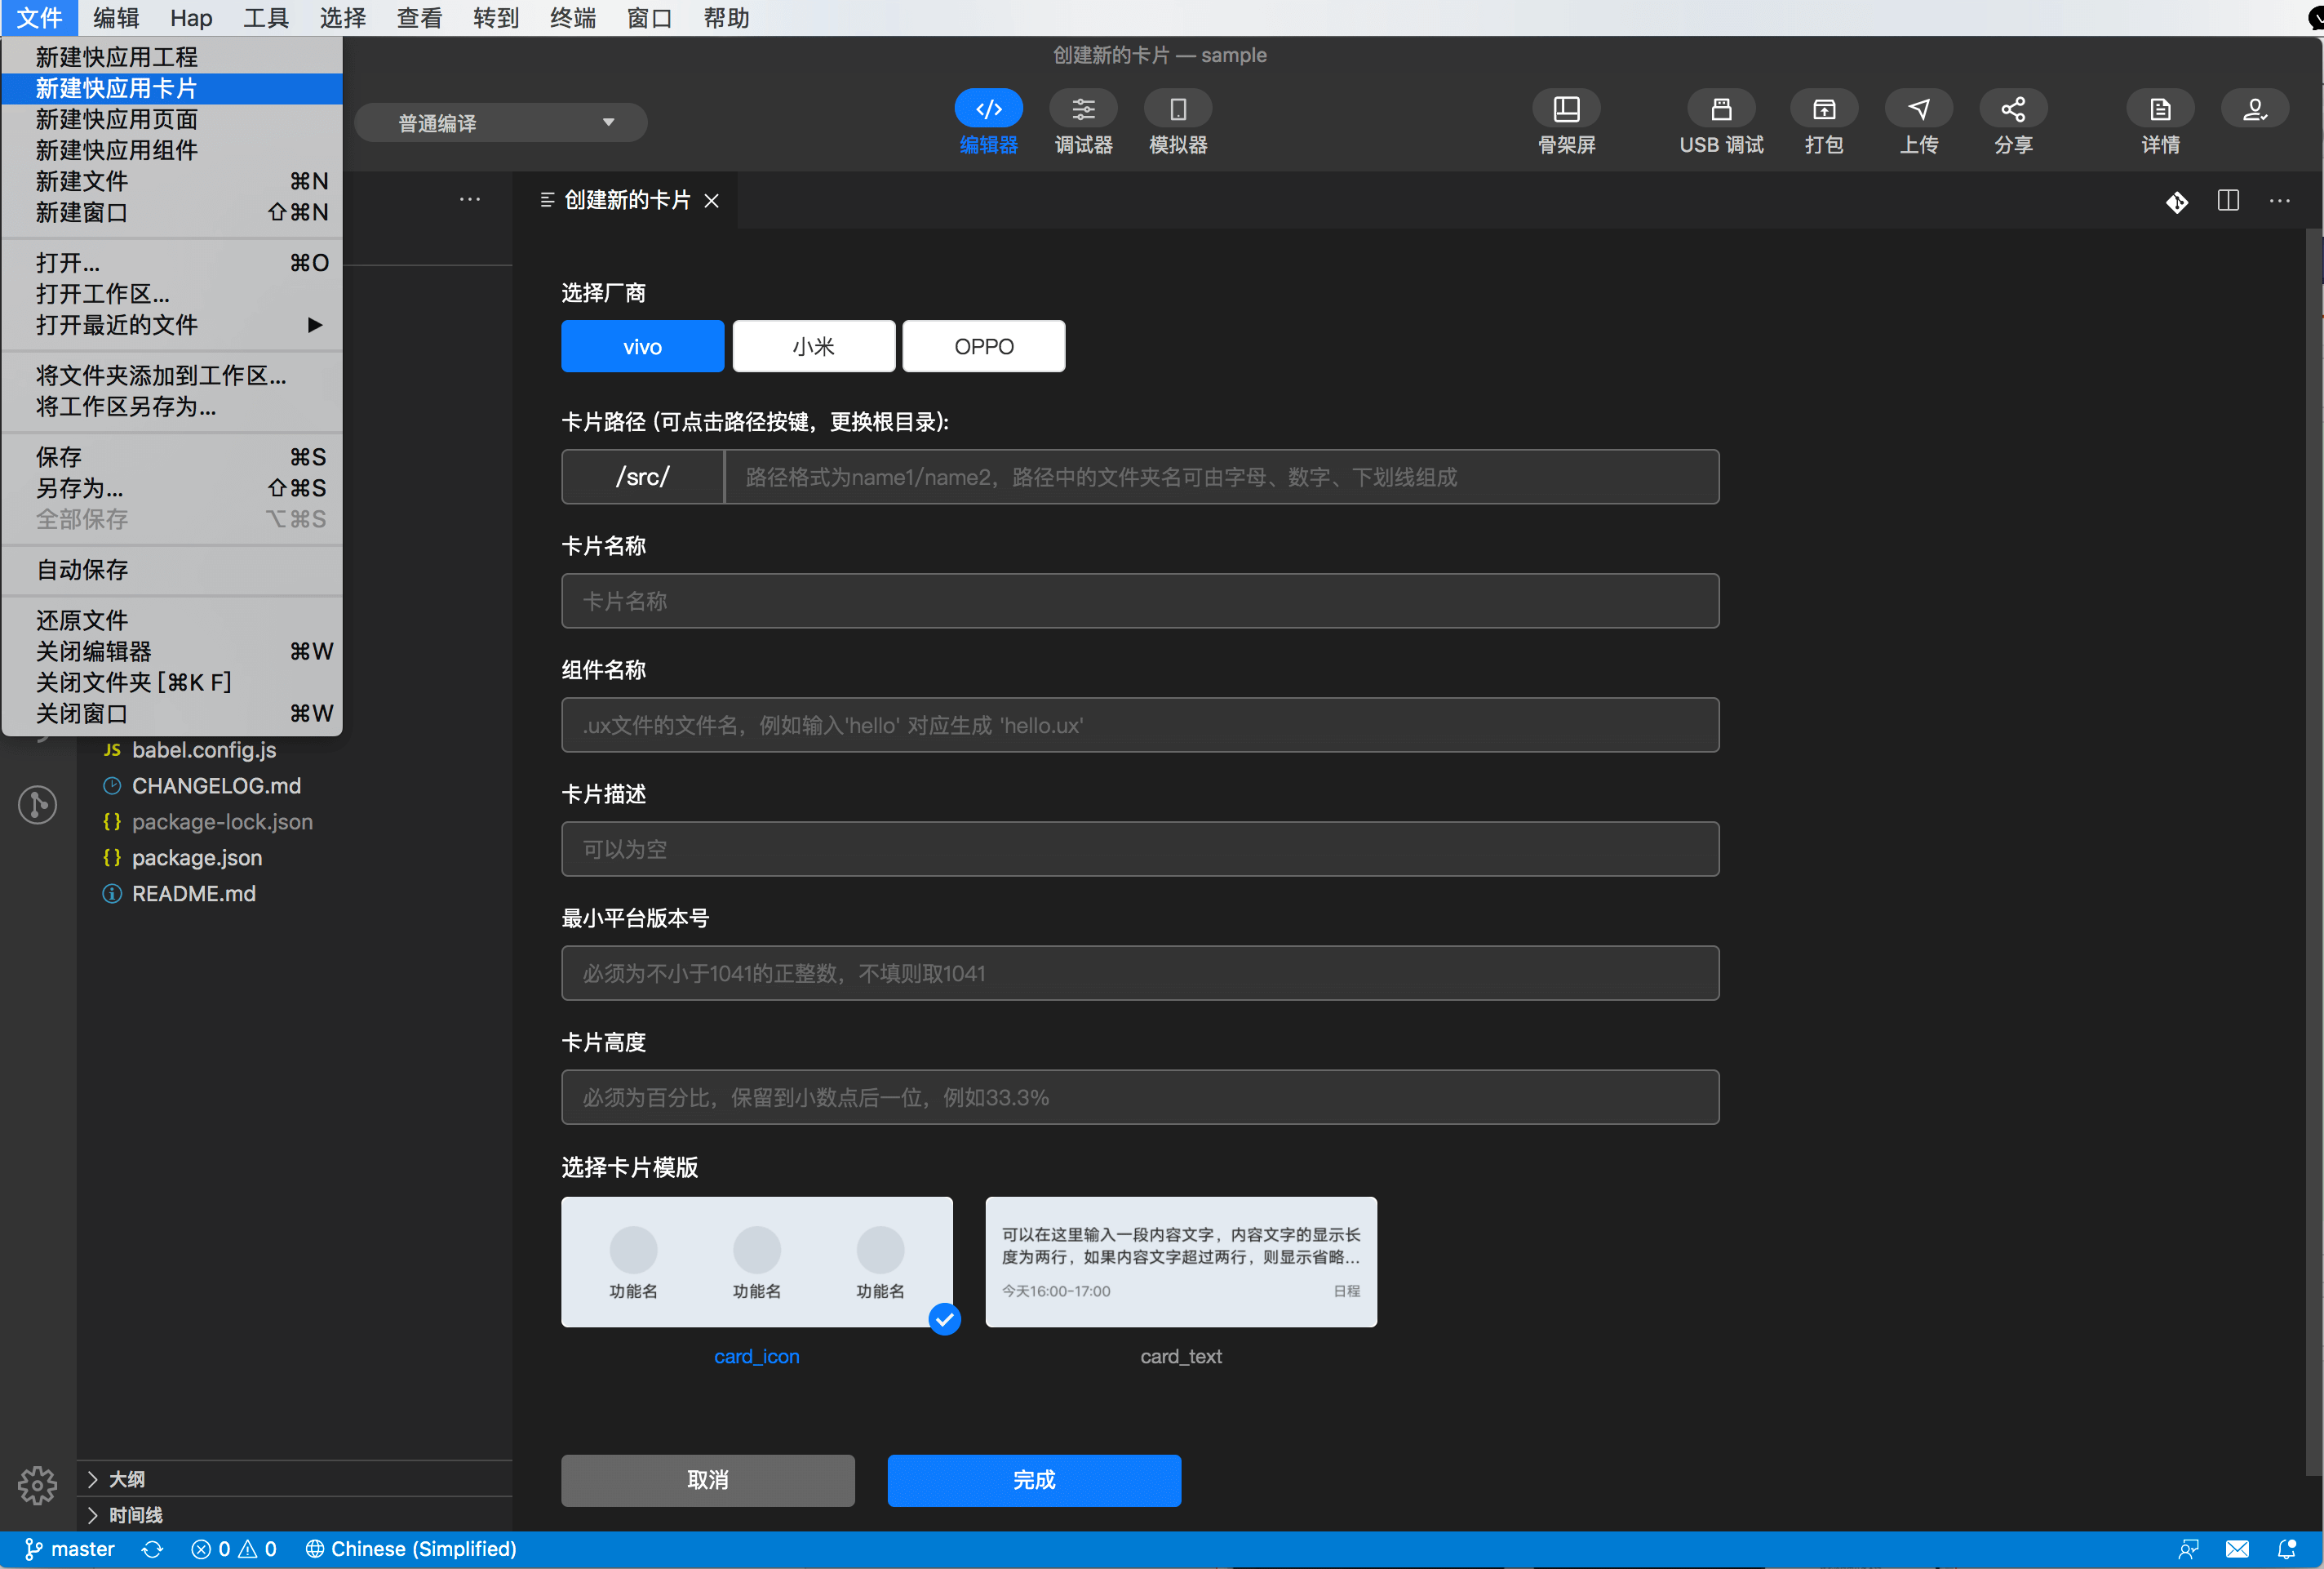Image resolution: width=2324 pixels, height=1569 pixels.
Task: Click the split editor icon
Action: (x=2228, y=201)
